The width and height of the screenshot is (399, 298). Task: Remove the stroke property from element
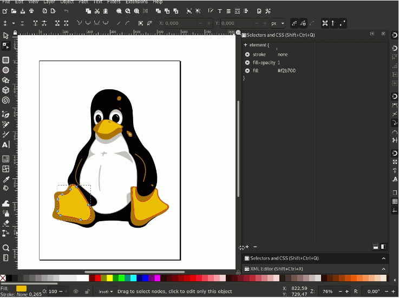tap(247, 55)
